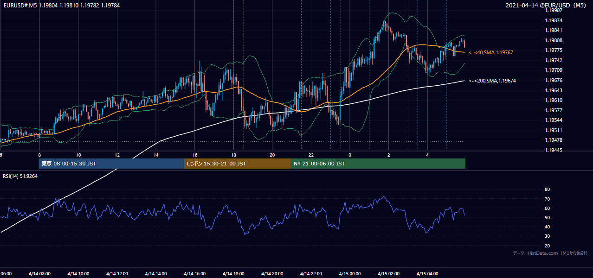
Task: Click hour label 16 below the price chart
Action: click(x=195, y=155)
